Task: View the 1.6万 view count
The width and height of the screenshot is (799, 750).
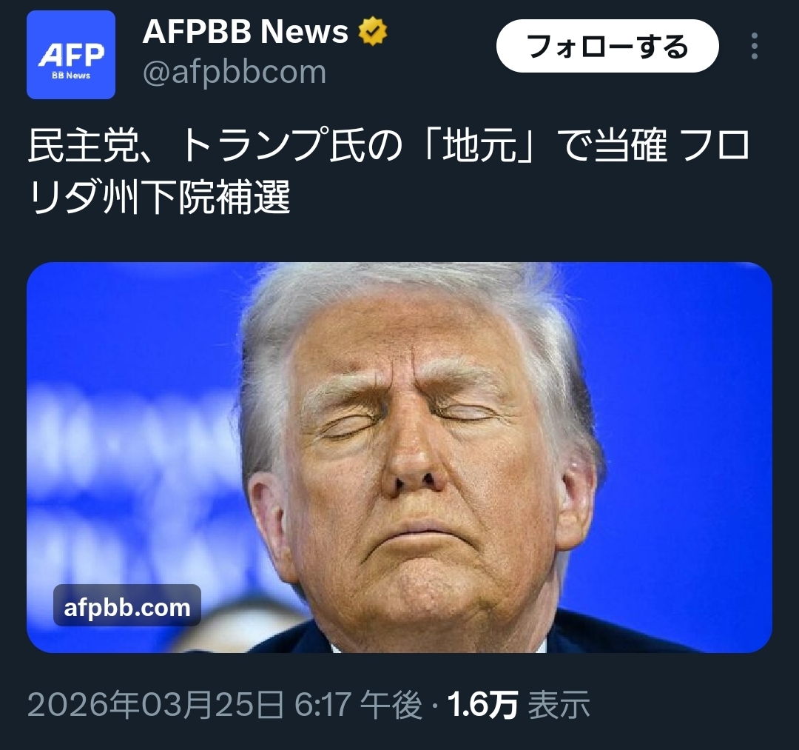Action: (482, 705)
